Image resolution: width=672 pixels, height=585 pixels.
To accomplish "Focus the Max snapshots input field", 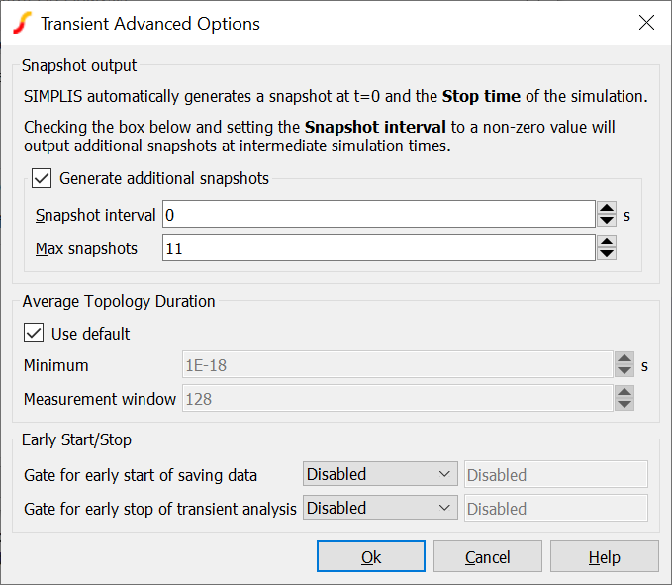I will click(377, 247).
